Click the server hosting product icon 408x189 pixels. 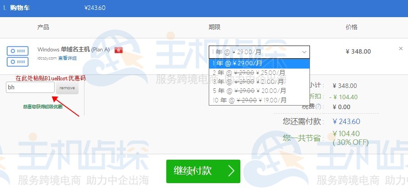pyautogui.click(x=18, y=56)
